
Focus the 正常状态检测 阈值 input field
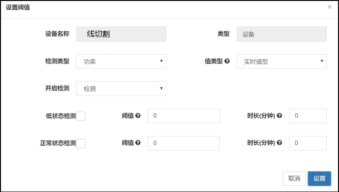point(184,143)
